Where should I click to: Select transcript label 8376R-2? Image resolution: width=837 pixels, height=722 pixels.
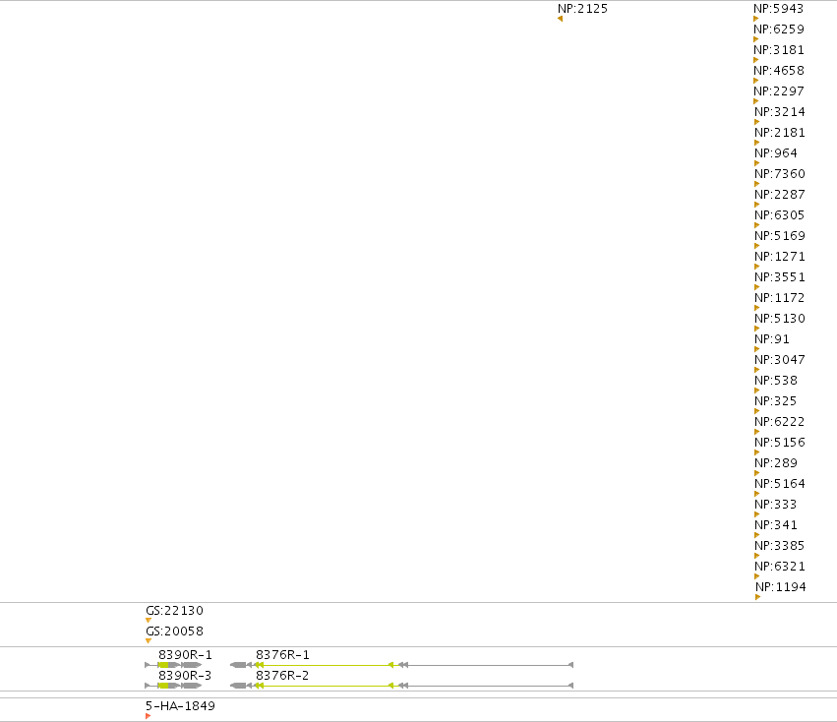click(x=282, y=676)
